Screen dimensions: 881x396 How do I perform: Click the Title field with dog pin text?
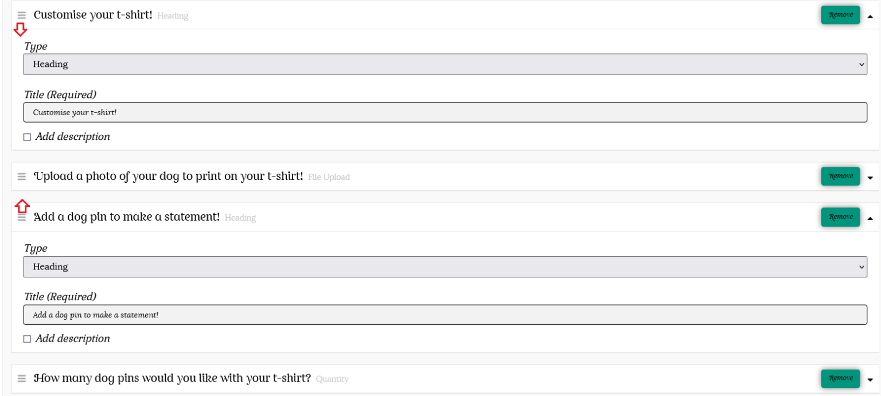[445, 315]
